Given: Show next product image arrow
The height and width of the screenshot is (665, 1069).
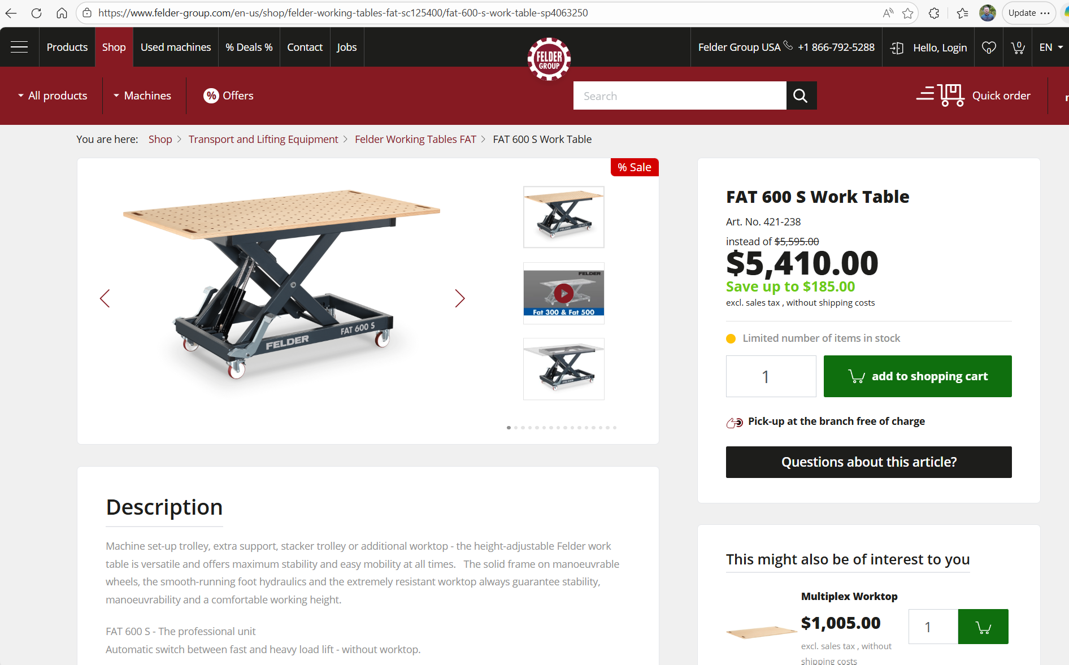Looking at the screenshot, I should coord(460,298).
